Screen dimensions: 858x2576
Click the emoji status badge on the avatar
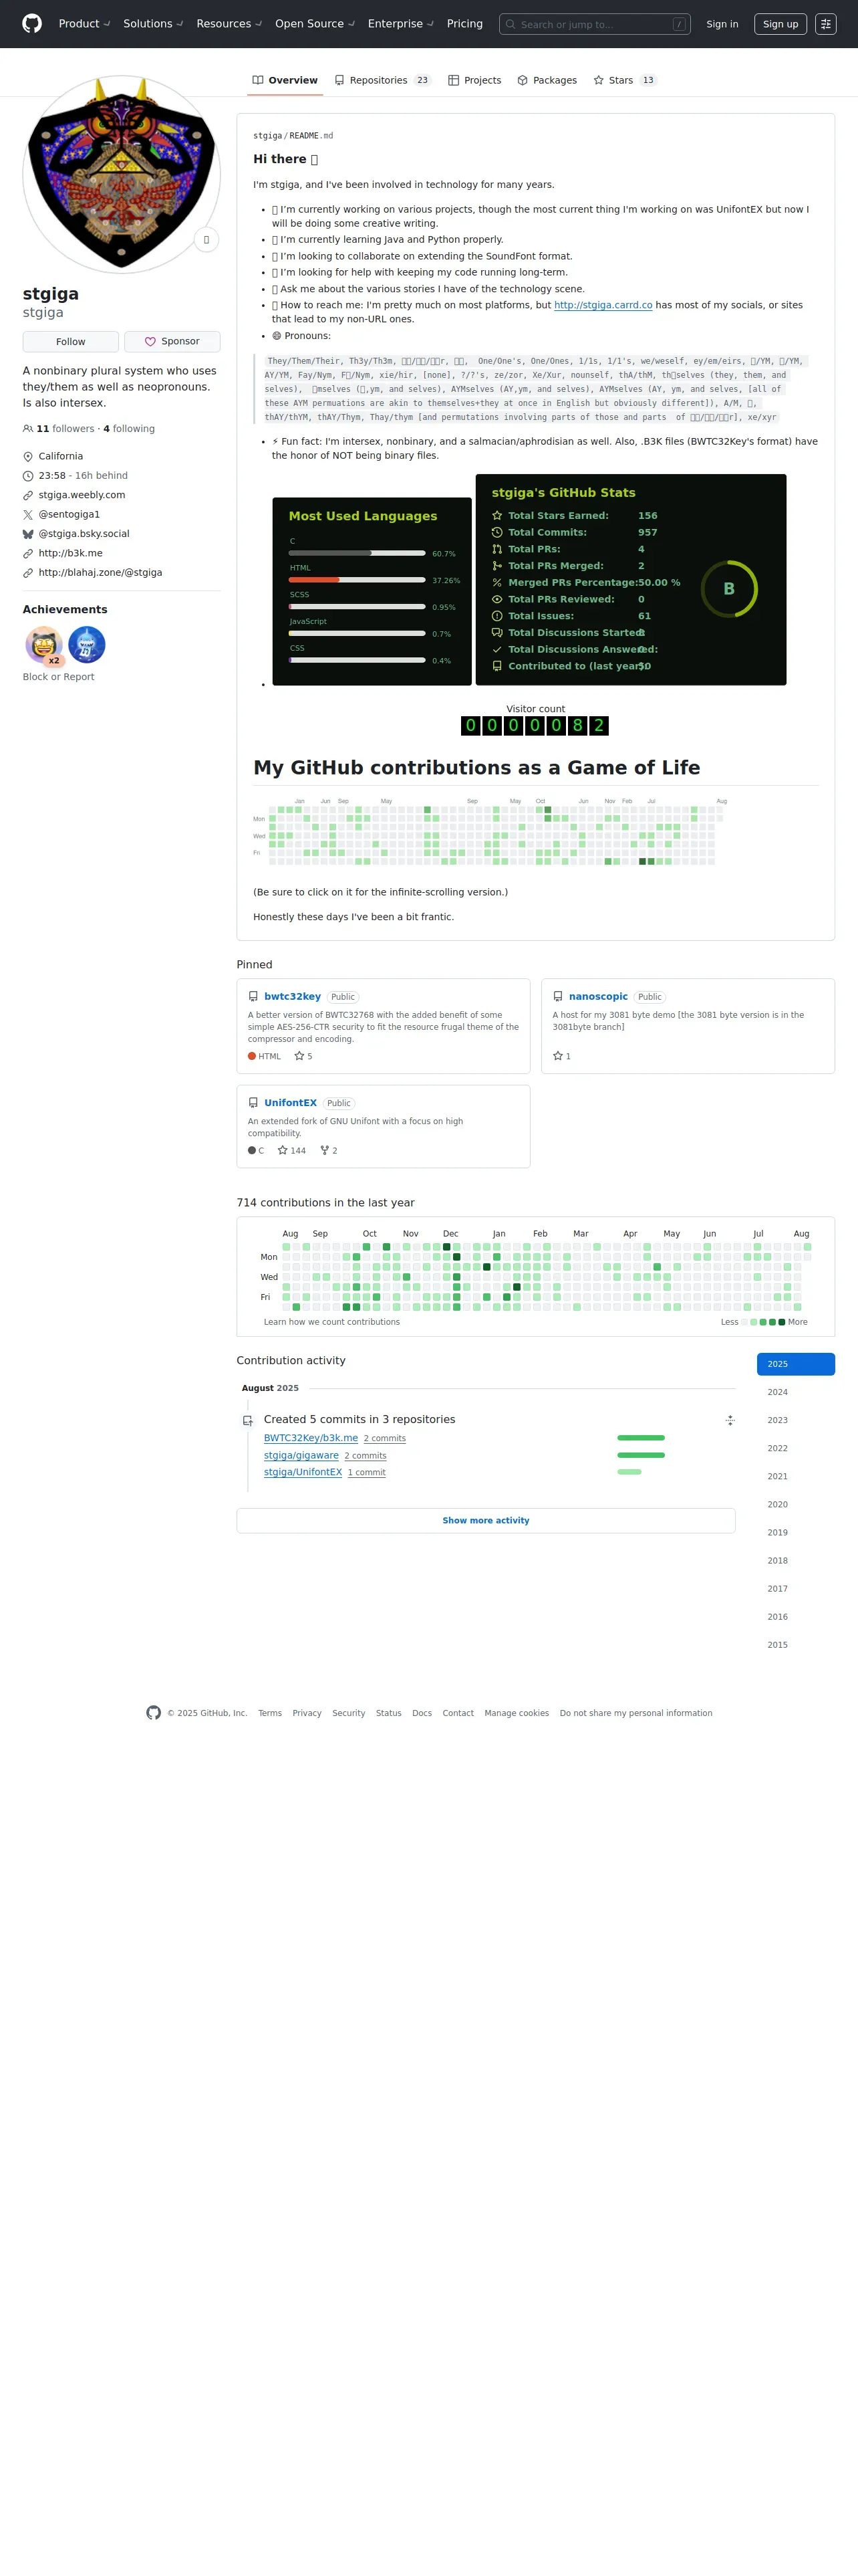coord(206,240)
